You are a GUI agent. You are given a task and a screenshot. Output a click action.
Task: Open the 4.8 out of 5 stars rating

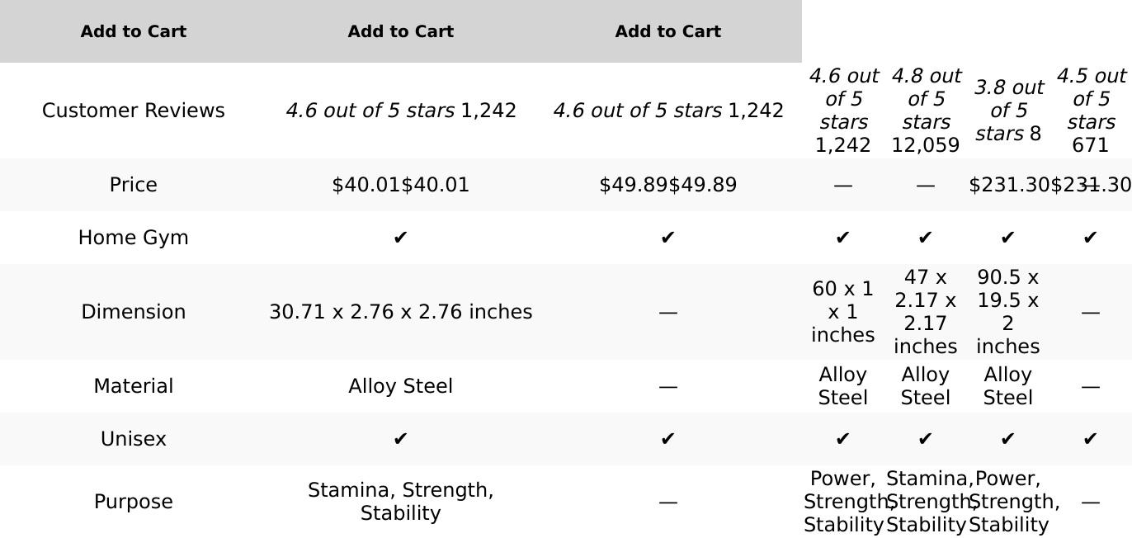pyautogui.click(x=925, y=99)
